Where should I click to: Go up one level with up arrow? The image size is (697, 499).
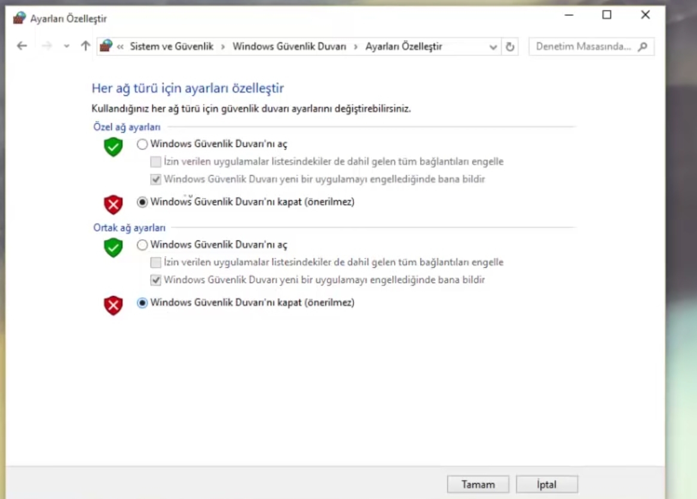85,46
